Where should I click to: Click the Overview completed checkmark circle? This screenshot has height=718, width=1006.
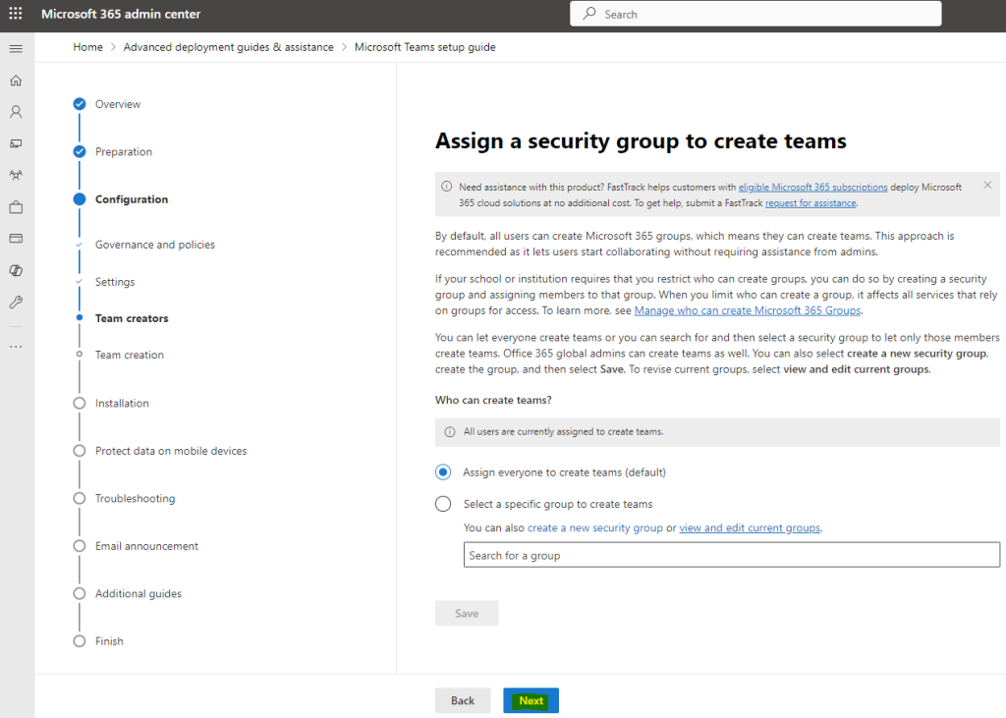(x=79, y=104)
